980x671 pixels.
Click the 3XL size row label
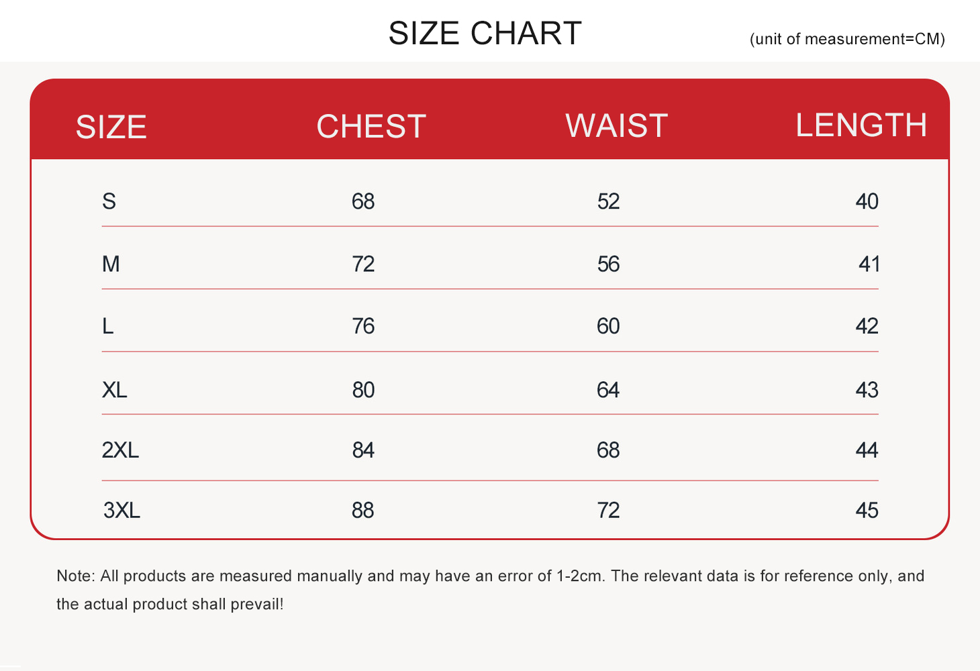click(122, 511)
